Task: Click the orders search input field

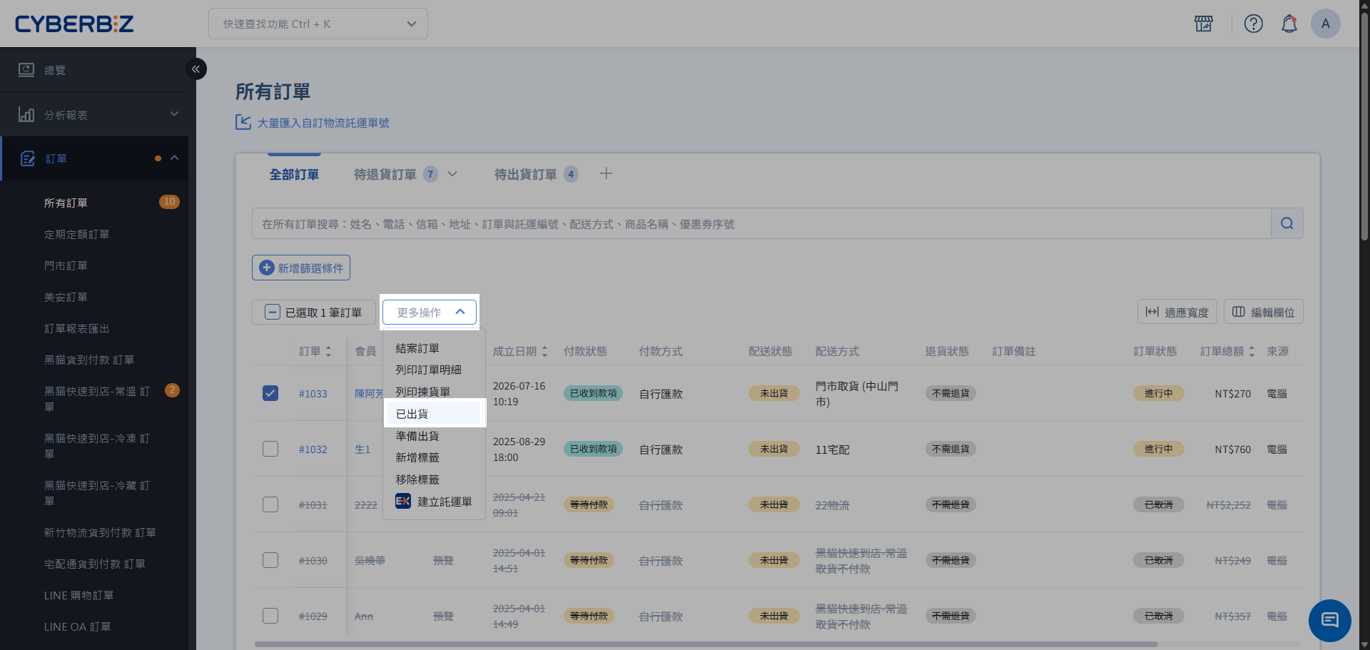Action: tap(761, 223)
